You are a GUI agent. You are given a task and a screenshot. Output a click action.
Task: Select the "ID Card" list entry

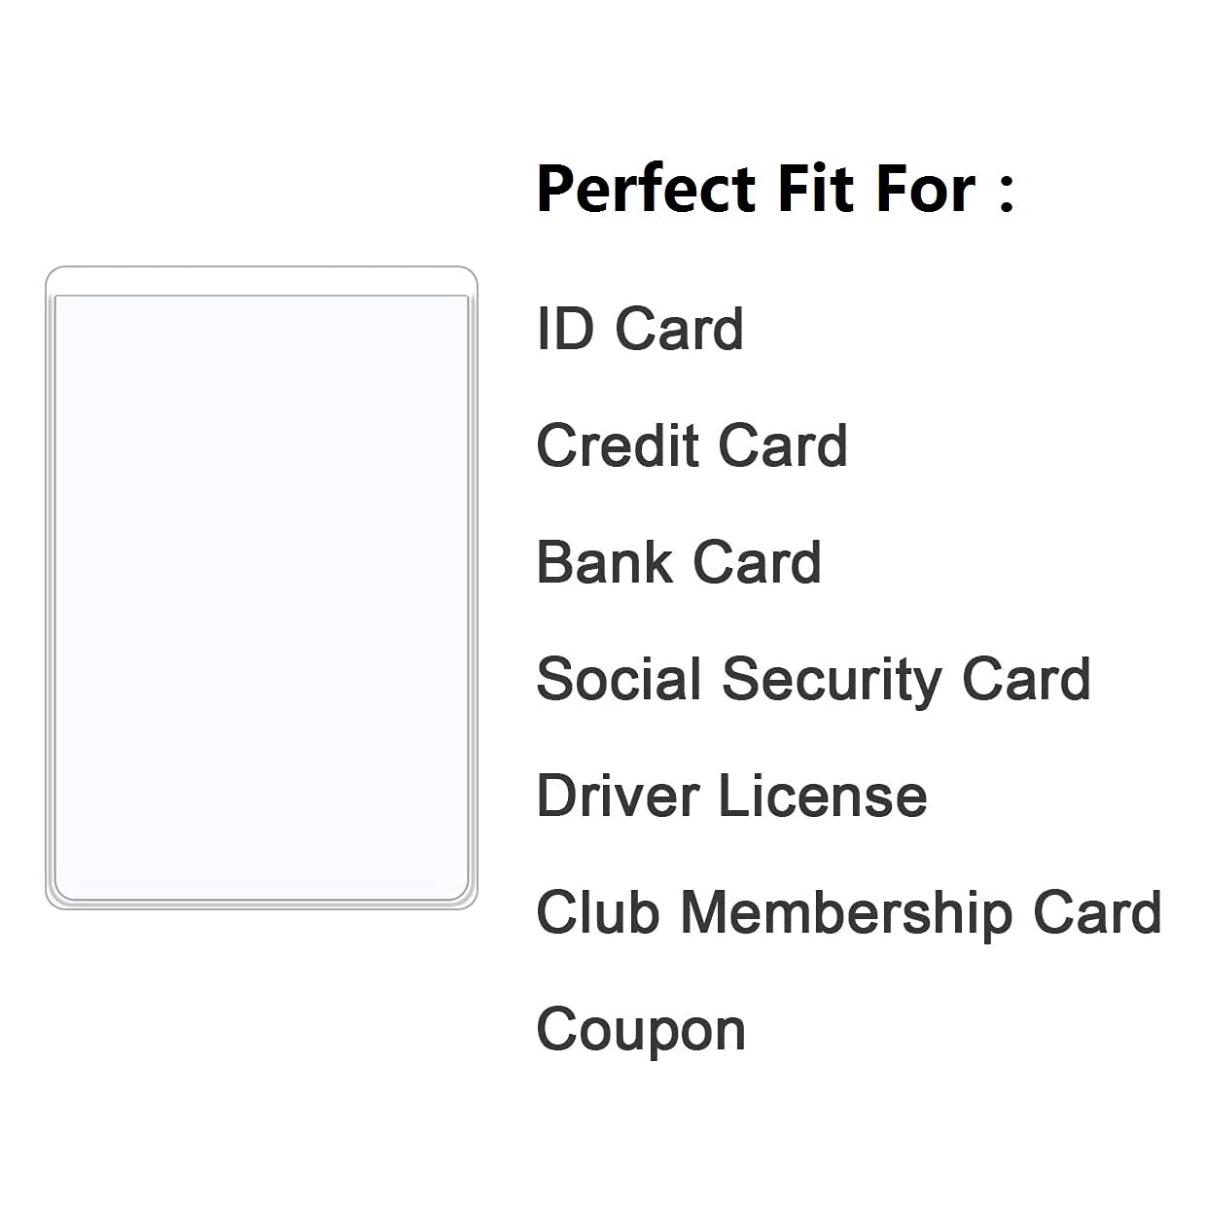[x=640, y=329]
